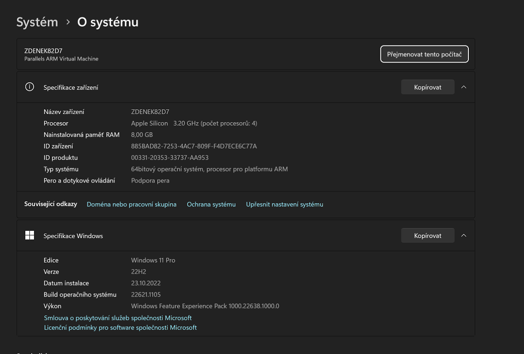Open the Upřesnit nastavení systému link
This screenshot has width=524, height=354.
pos(284,204)
